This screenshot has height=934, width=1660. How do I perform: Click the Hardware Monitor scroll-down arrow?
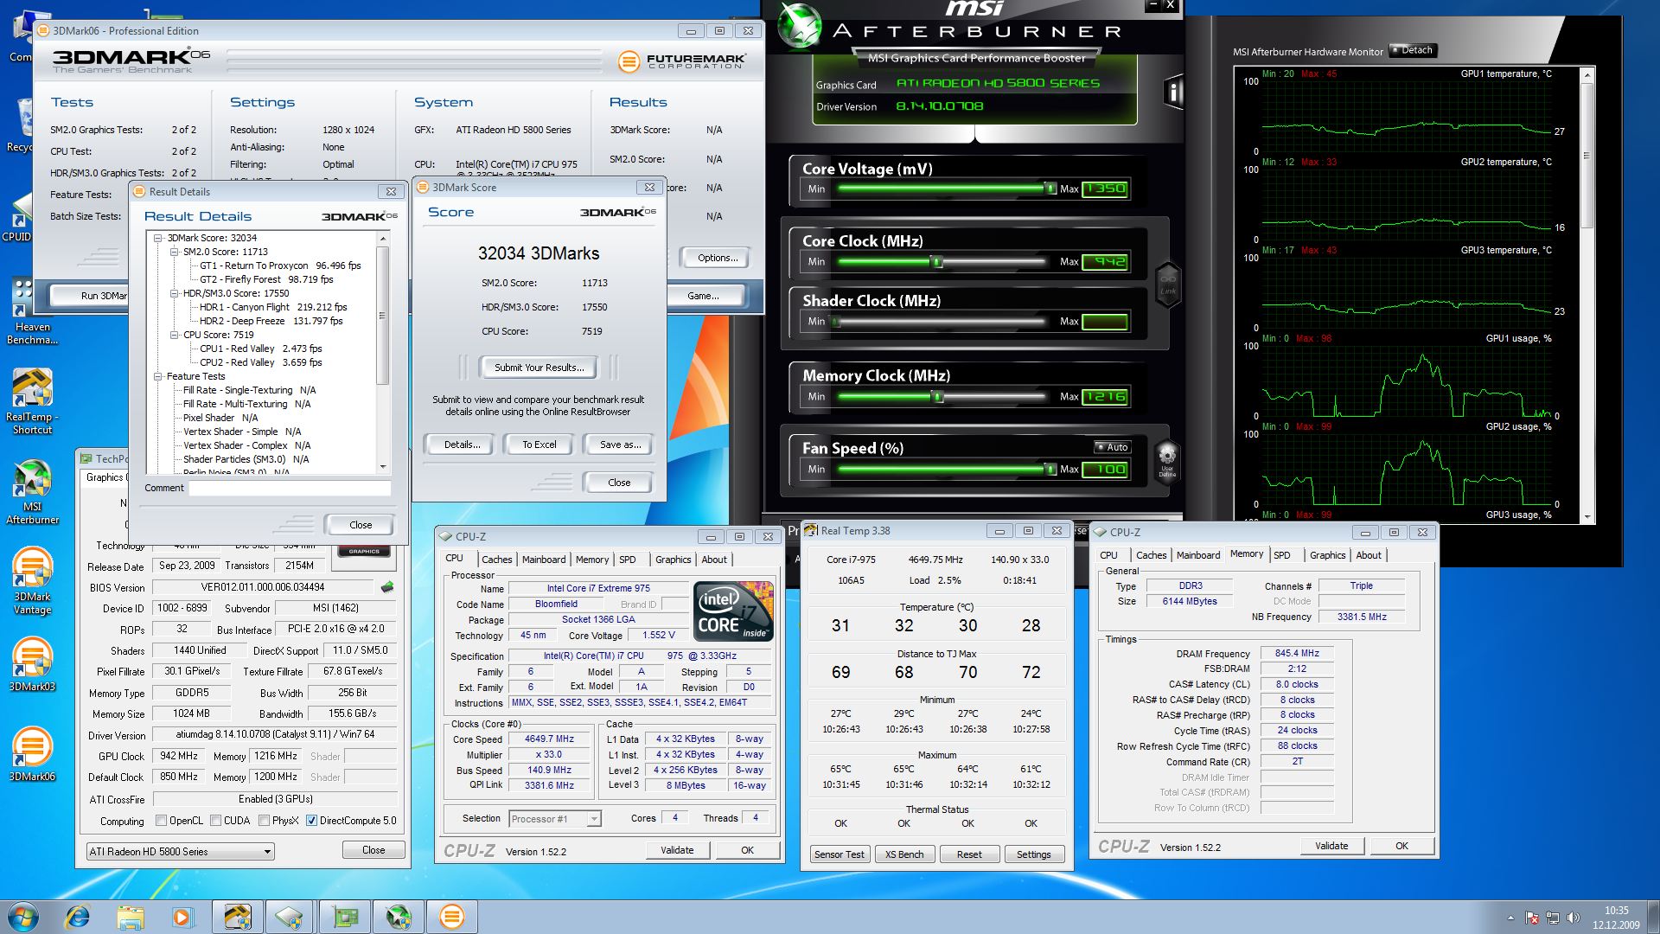tap(1587, 517)
